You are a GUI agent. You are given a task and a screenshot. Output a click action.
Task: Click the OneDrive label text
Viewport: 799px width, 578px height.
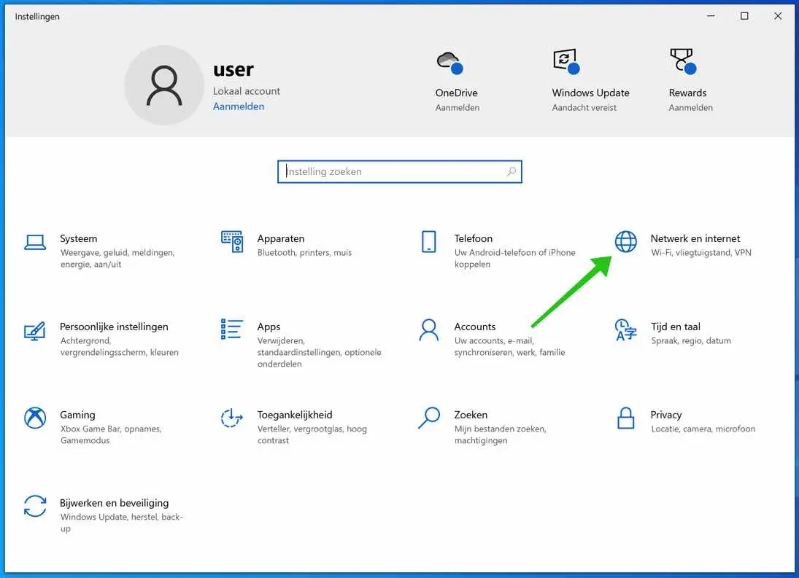pos(456,93)
